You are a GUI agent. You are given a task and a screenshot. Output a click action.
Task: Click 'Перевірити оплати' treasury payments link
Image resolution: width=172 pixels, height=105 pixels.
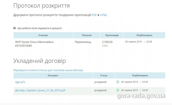pos(48,70)
